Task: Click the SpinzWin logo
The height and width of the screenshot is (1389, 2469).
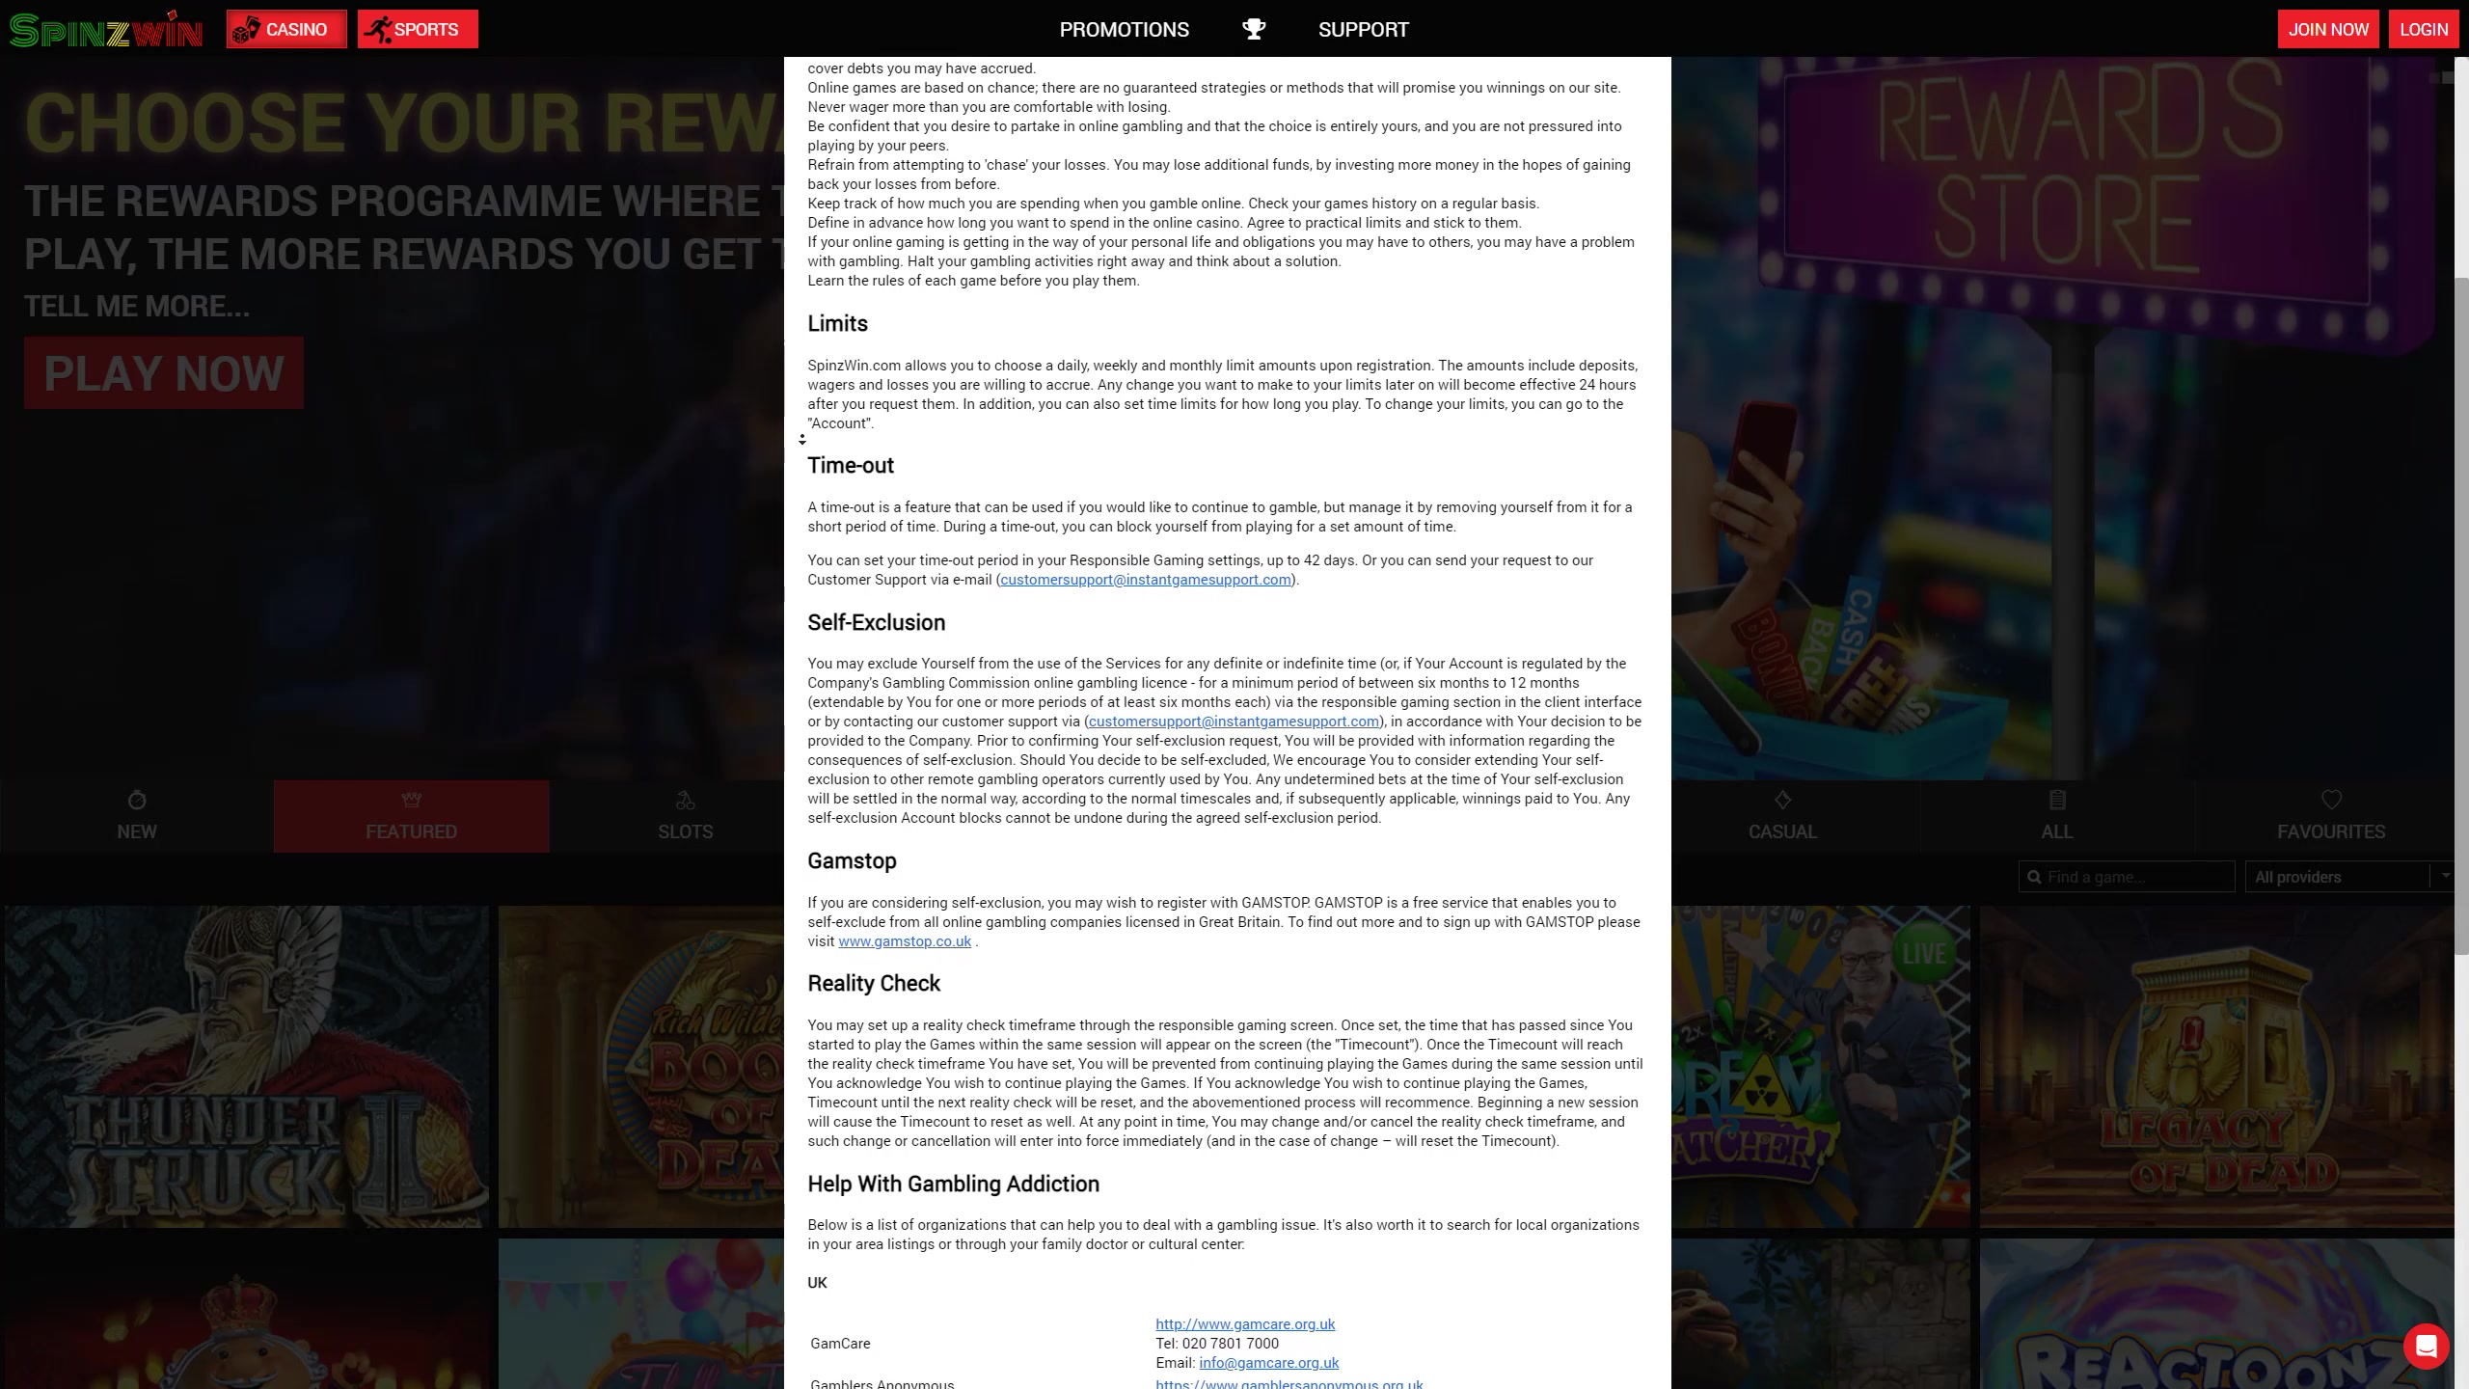Action: click(x=106, y=29)
